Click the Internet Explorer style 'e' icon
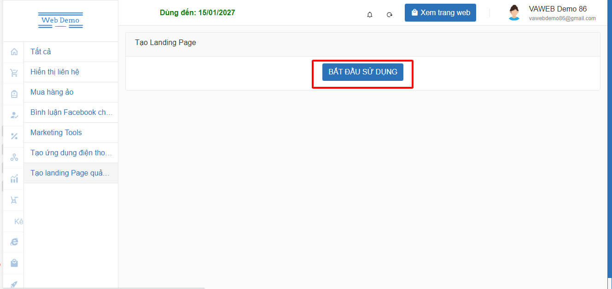Screen dimensions: 612x289 [x=14, y=242]
